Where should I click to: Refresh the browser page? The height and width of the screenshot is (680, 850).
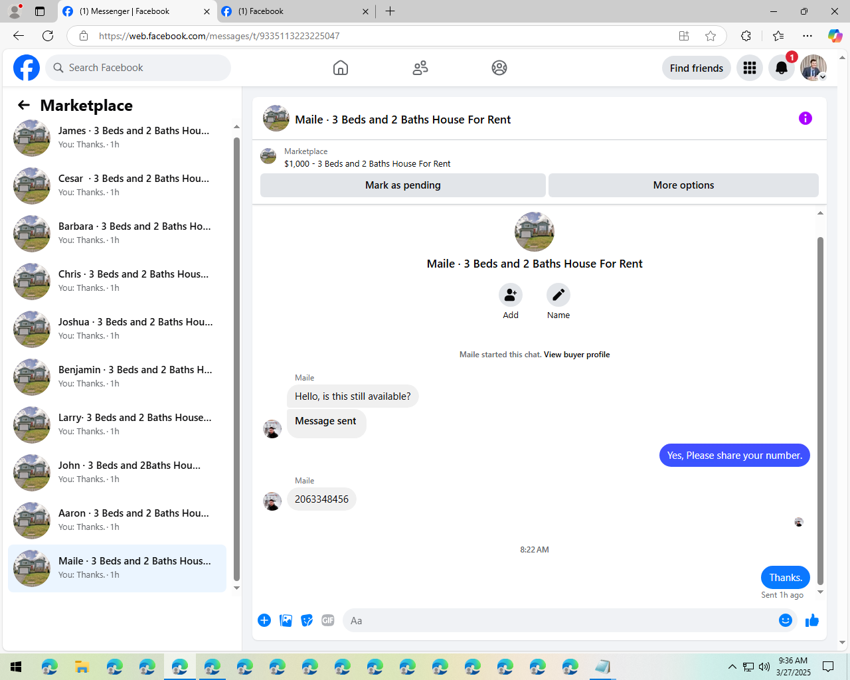coord(48,36)
